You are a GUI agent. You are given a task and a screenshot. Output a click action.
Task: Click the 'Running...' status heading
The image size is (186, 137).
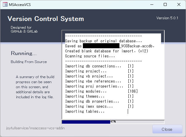(24, 53)
